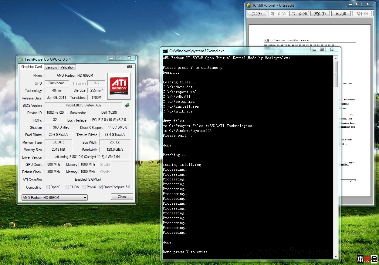This screenshot has width=379, height=265.
Task: Go to next page with 下一页(N) button
Action: (299, 13)
